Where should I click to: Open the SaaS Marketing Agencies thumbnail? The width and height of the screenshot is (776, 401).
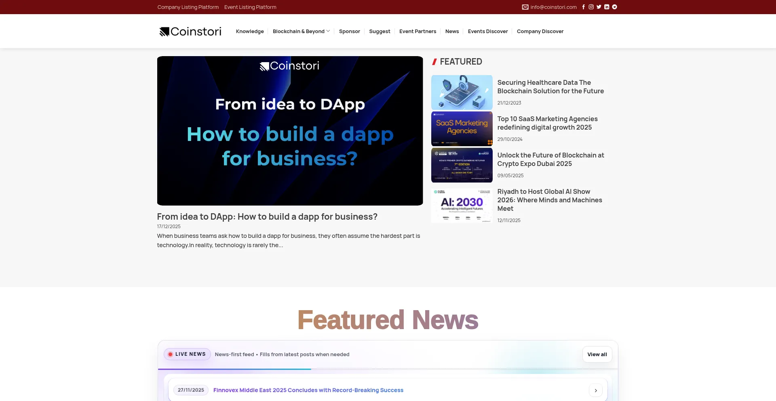462,129
